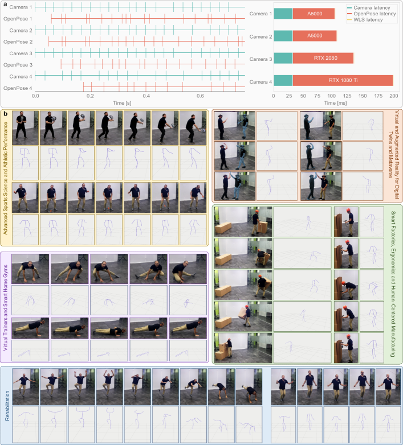Image resolution: width=403 pixels, height=445 pixels.
Task: Open the last photo in the Rehabilitation panel
Action: pos(388,386)
